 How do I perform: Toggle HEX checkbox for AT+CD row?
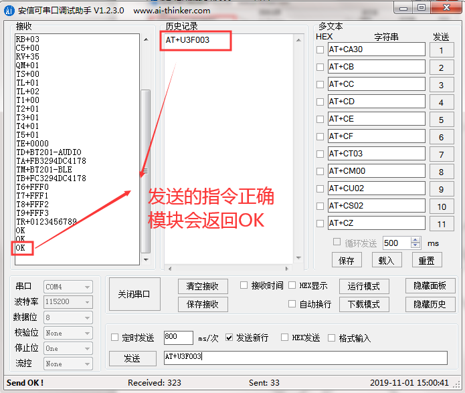320,102
